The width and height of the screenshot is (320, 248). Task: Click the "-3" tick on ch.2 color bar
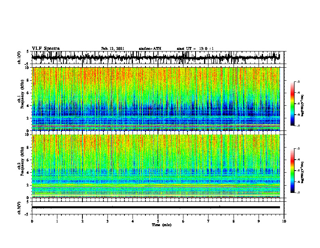click(298, 149)
